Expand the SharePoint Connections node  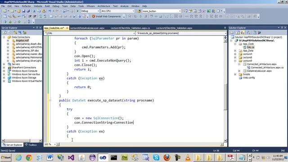click(x=4, y=67)
